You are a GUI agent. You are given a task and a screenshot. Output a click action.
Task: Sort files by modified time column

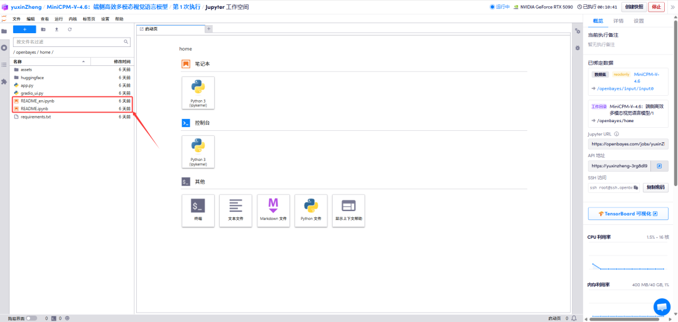(x=112, y=62)
